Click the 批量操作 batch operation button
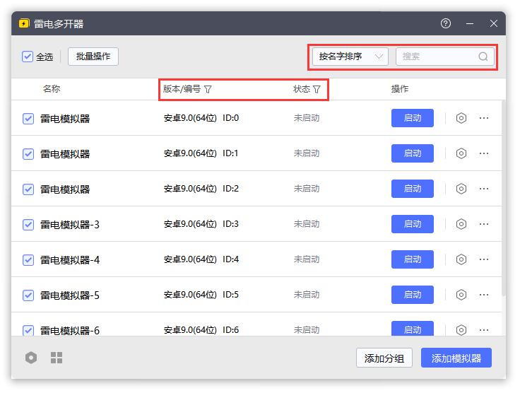 [93, 57]
